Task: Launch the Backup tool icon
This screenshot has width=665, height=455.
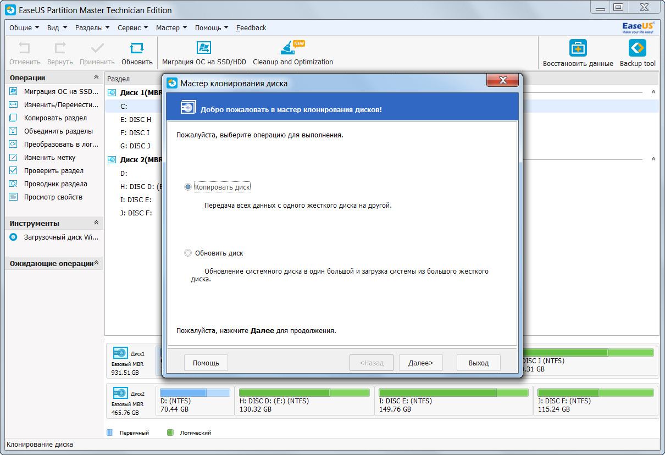Action: (638, 48)
